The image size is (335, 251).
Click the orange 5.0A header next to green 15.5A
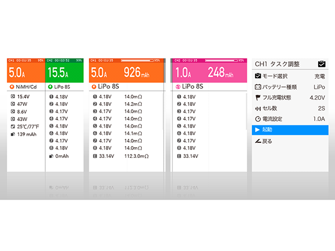point(26,70)
